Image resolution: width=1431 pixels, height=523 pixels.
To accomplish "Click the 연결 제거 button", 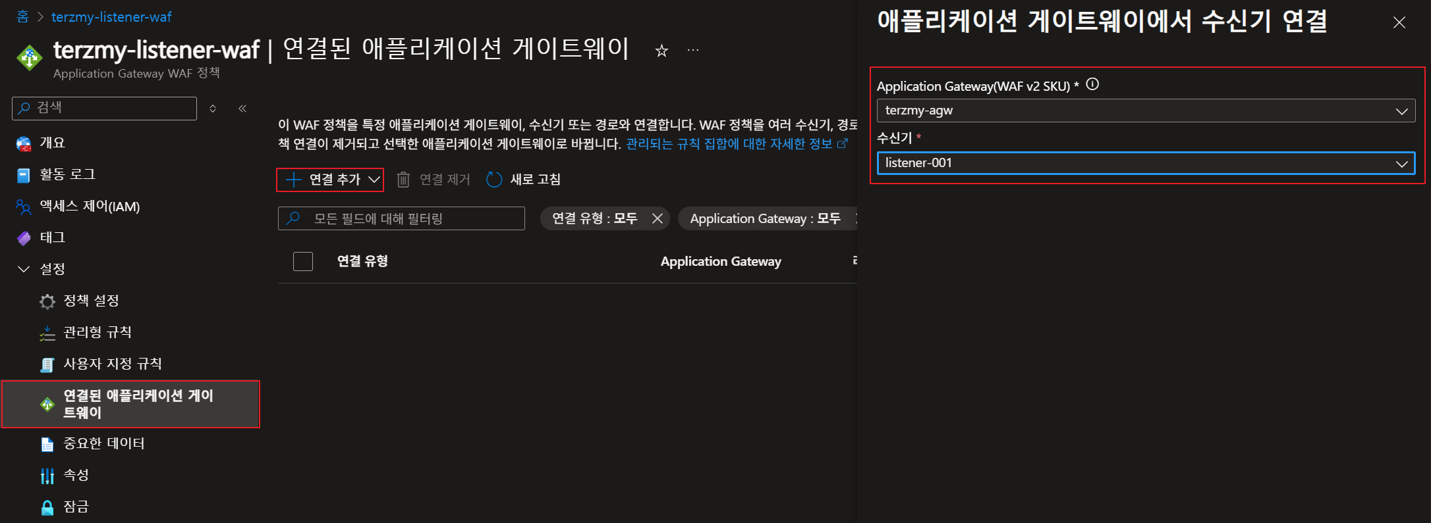I will tap(434, 180).
